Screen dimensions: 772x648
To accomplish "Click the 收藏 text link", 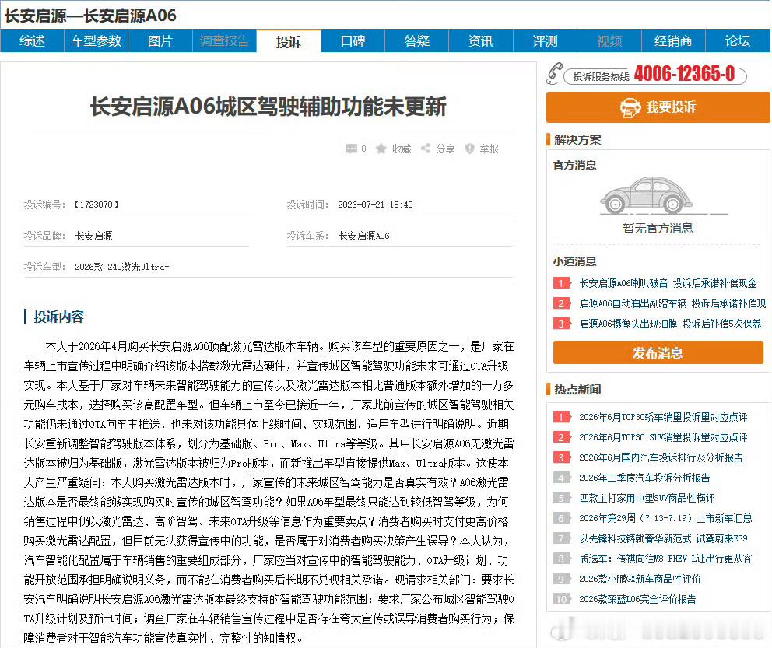I will [x=402, y=149].
